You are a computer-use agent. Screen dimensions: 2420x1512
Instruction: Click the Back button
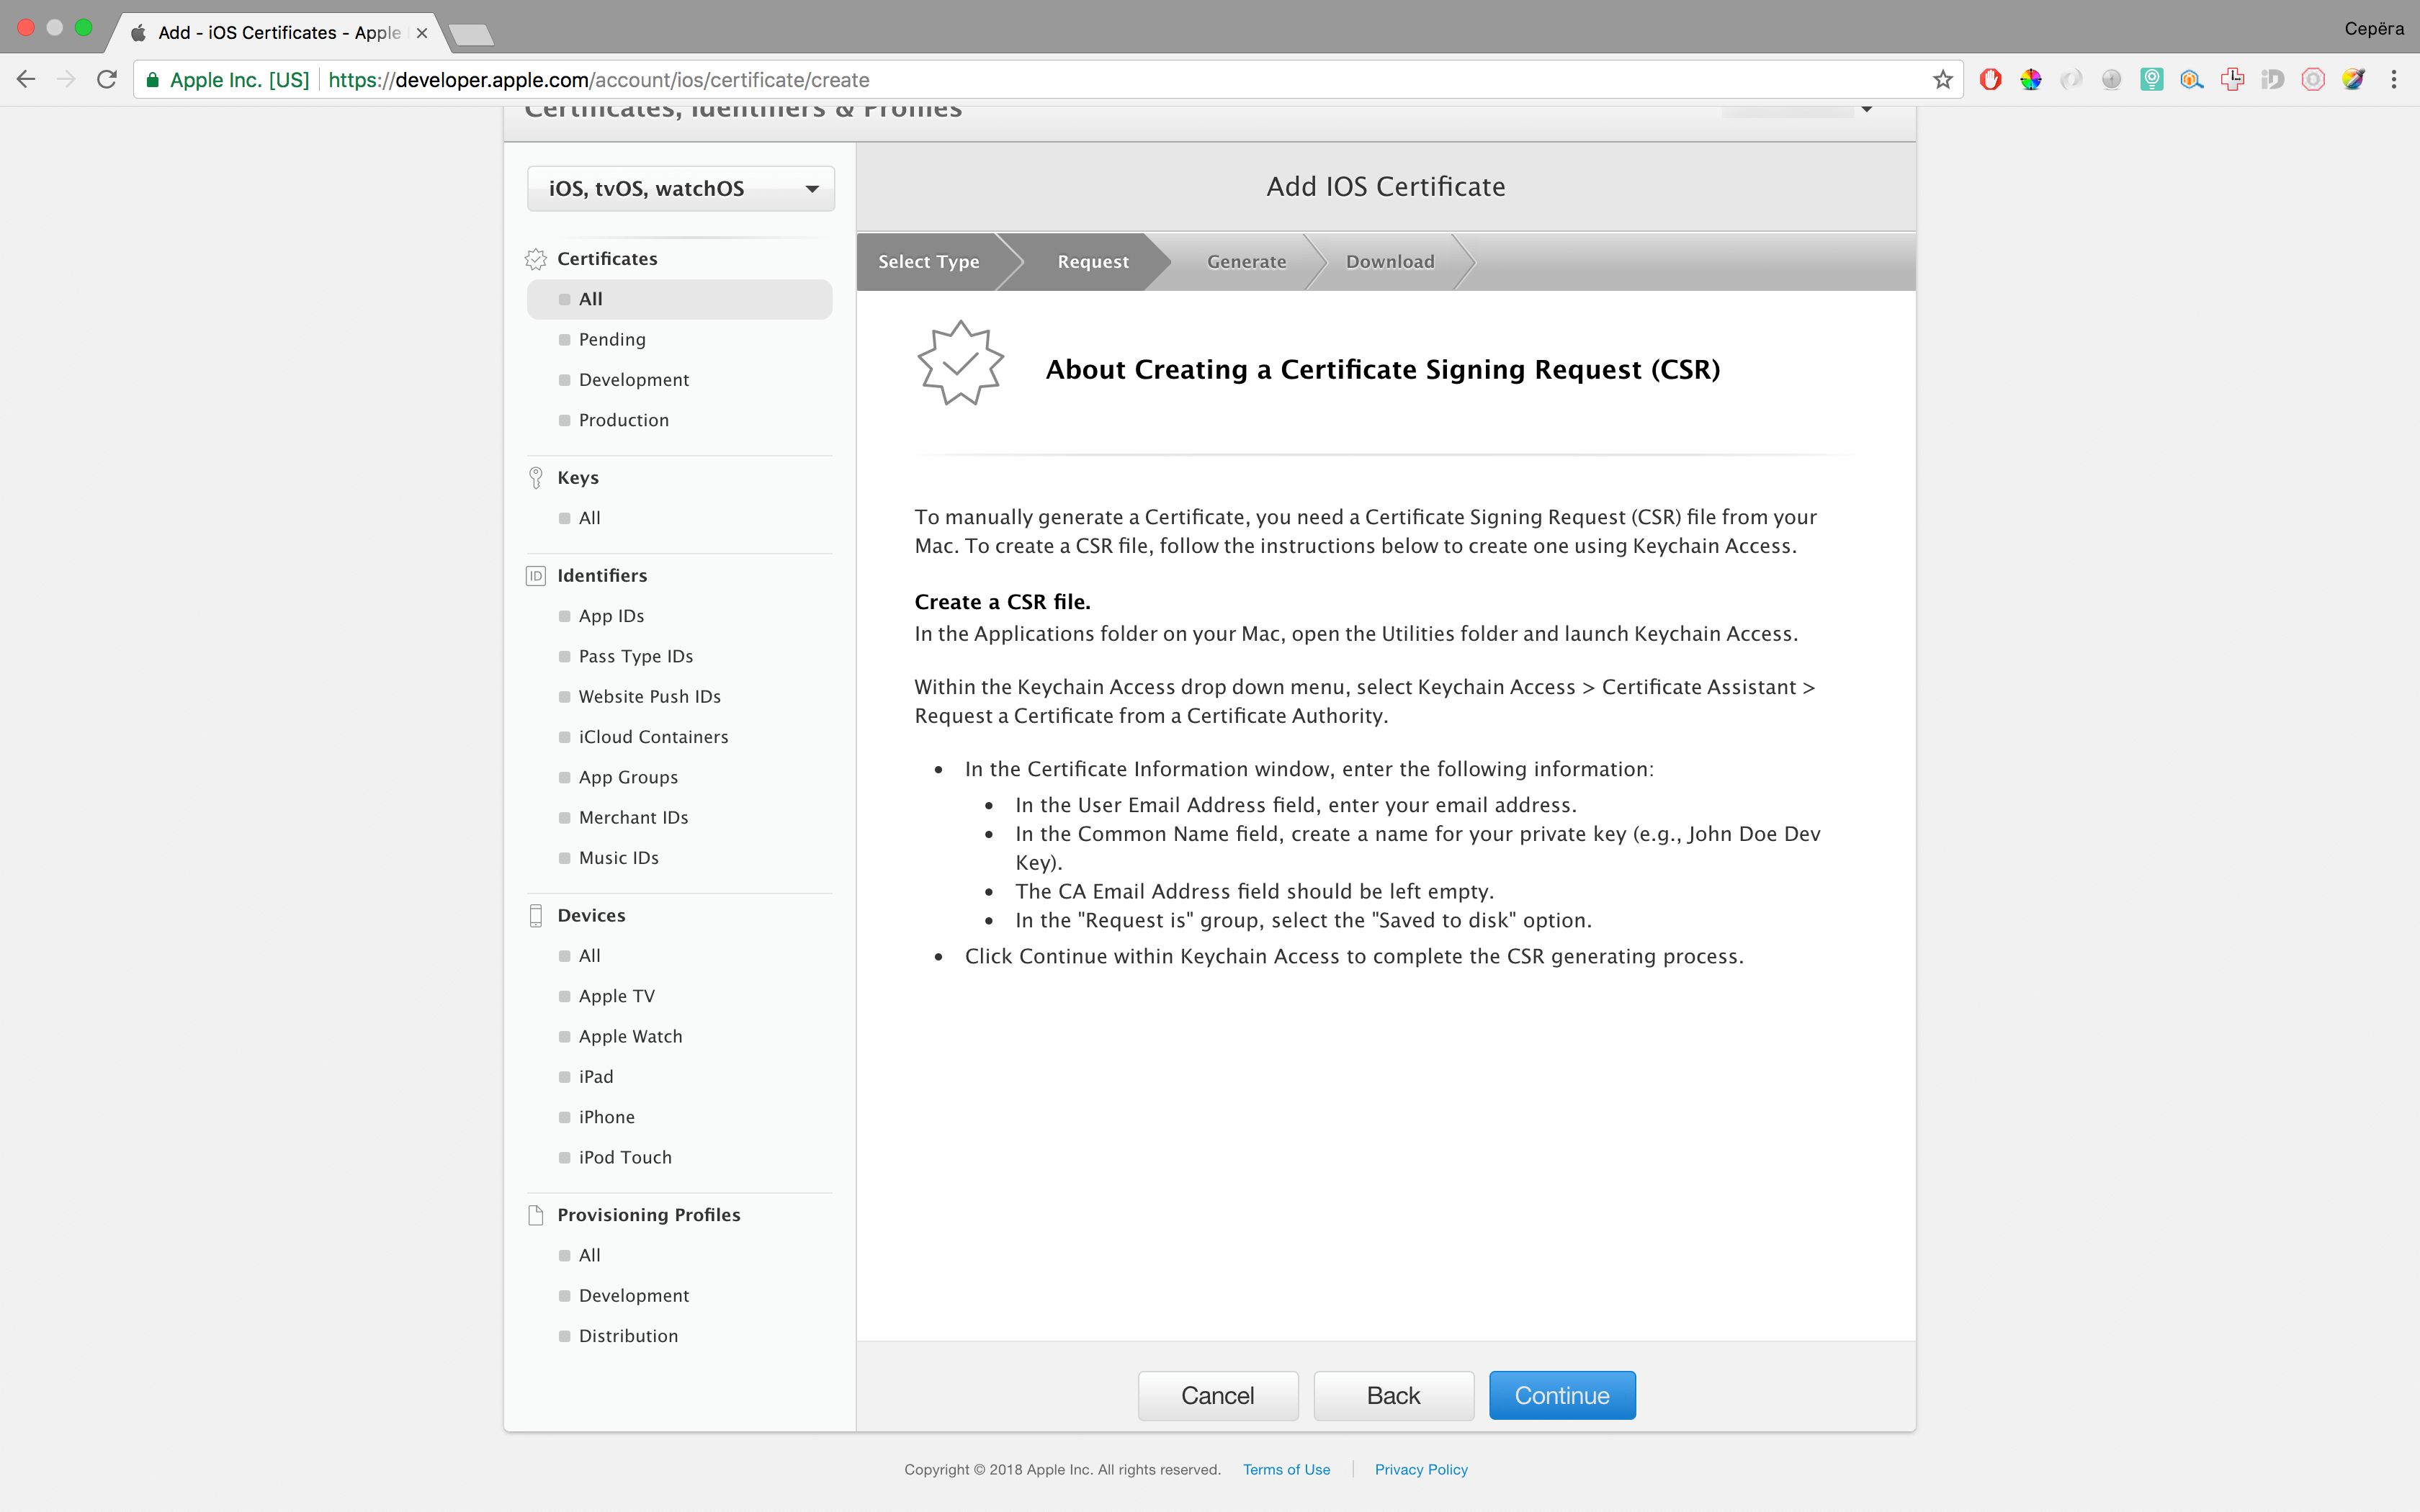1393,1395
